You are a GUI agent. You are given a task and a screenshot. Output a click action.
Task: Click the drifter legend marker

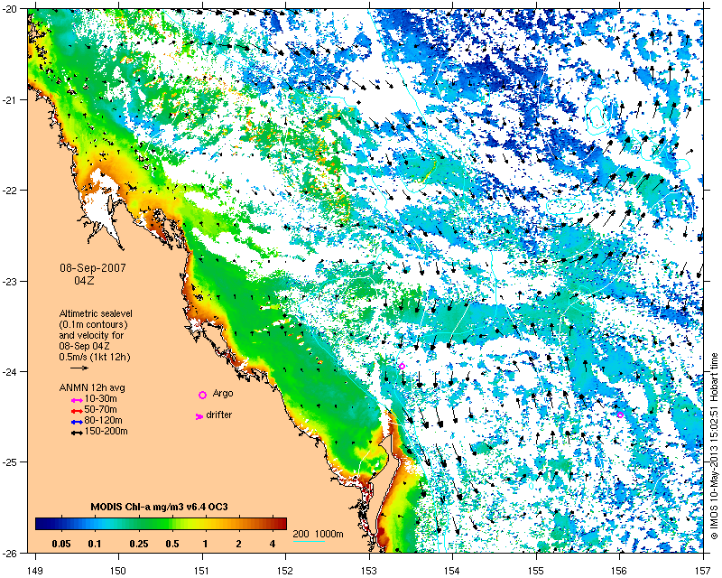199,416
